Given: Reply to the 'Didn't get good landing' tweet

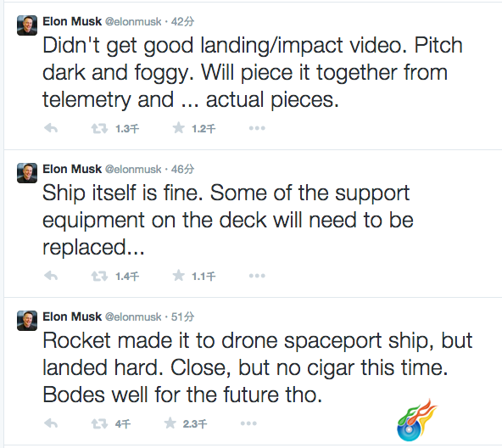Looking at the screenshot, I should pyautogui.click(x=51, y=128).
